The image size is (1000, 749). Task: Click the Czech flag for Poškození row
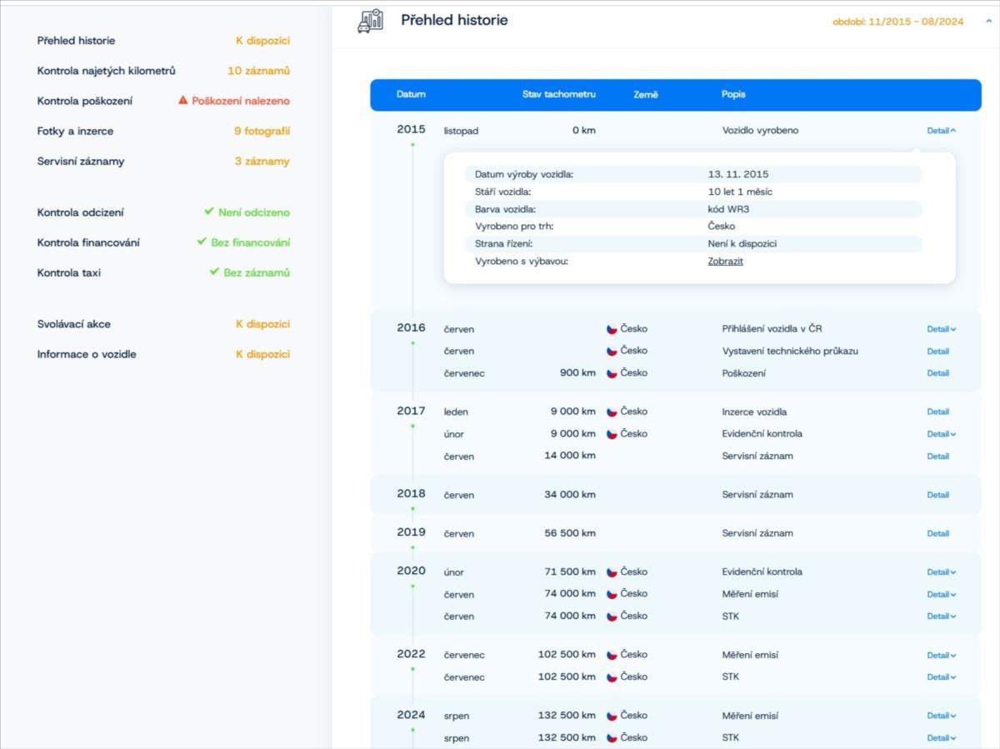click(x=612, y=373)
